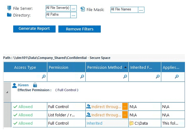
Task: Click ( Full Control ) effective permission text
Action: pos(67,90)
